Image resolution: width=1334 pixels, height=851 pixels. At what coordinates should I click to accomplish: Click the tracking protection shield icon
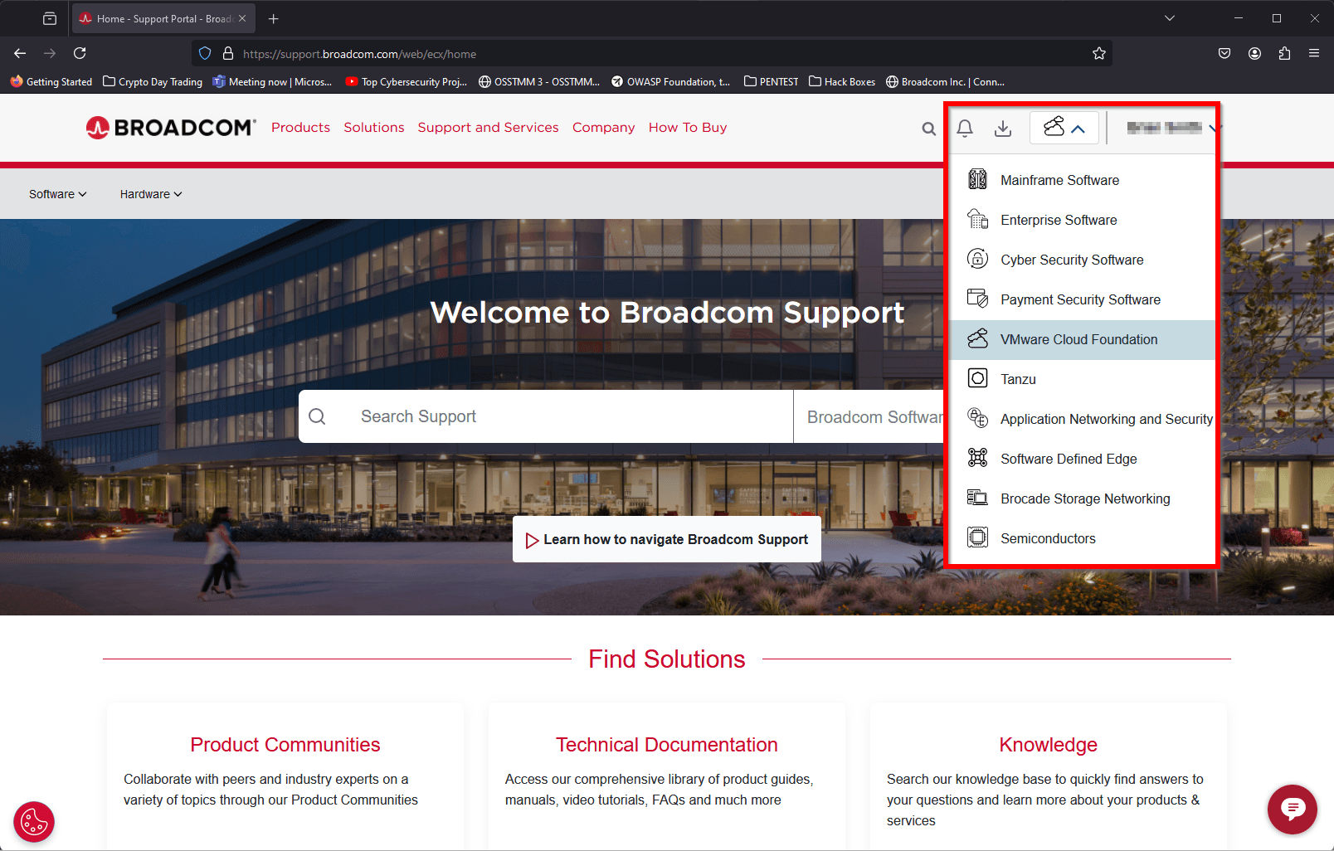[205, 54]
